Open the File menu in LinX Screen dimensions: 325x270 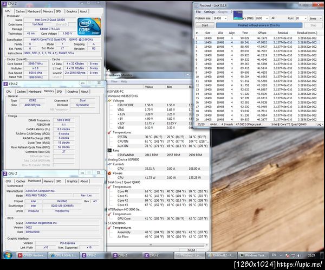198,12
